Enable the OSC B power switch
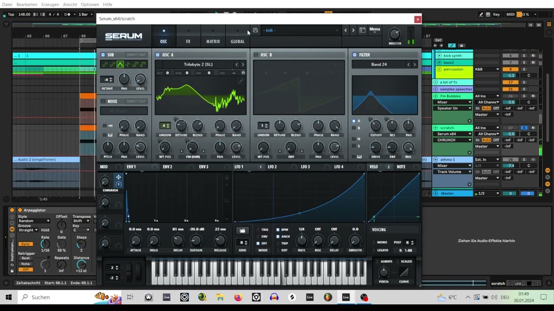Viewport: 554px width, 311px height. pos(256,55)
